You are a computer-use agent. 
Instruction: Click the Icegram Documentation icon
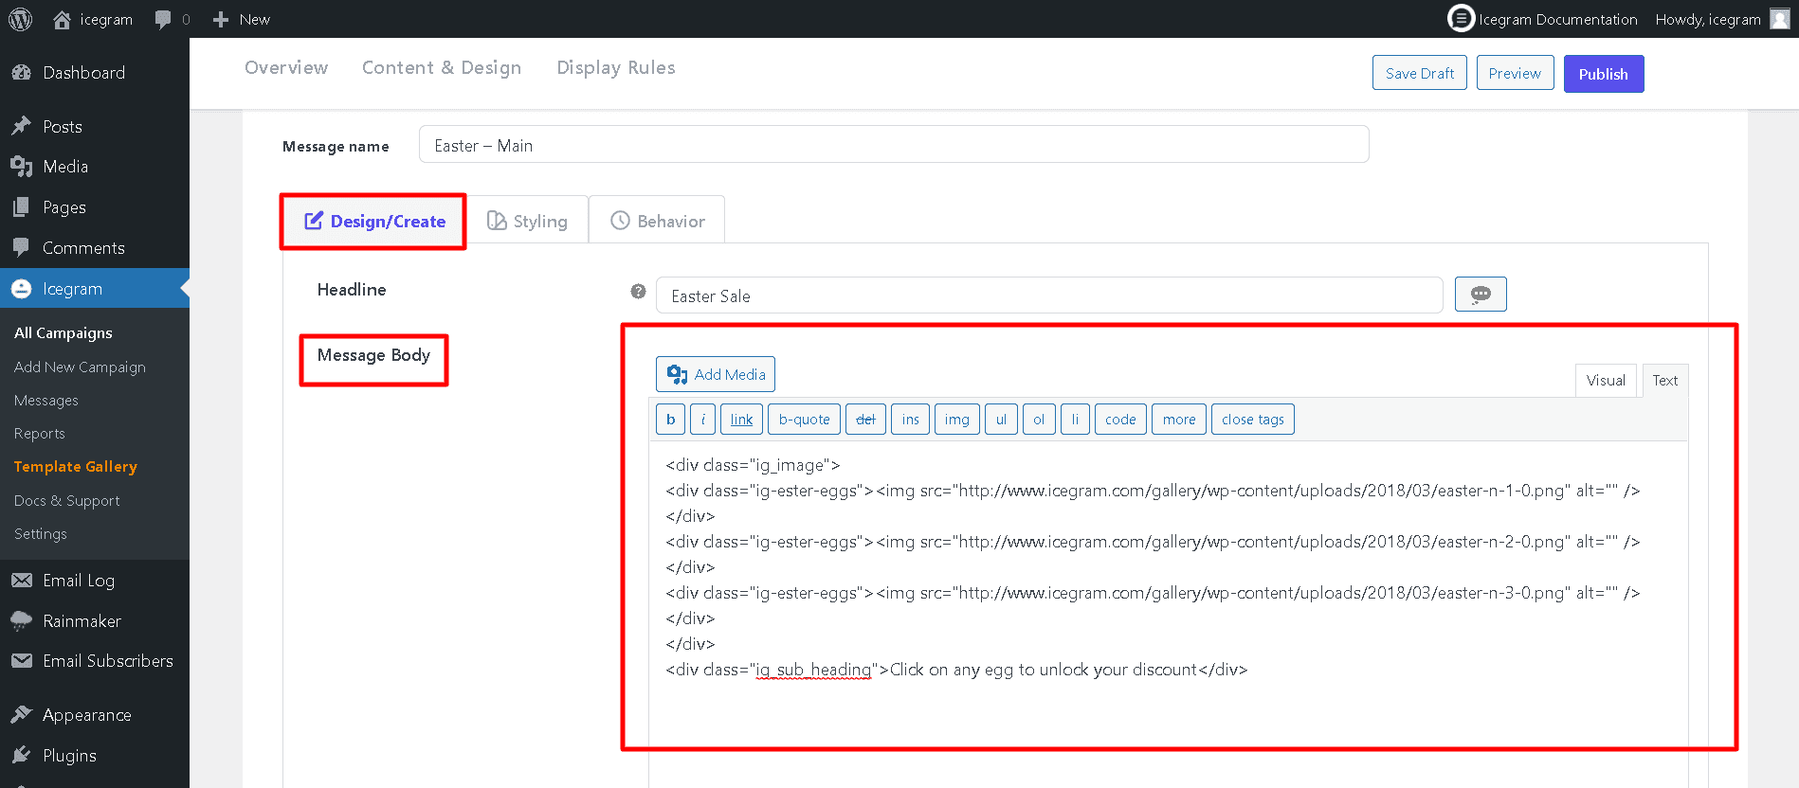(x=1461, y=18)
